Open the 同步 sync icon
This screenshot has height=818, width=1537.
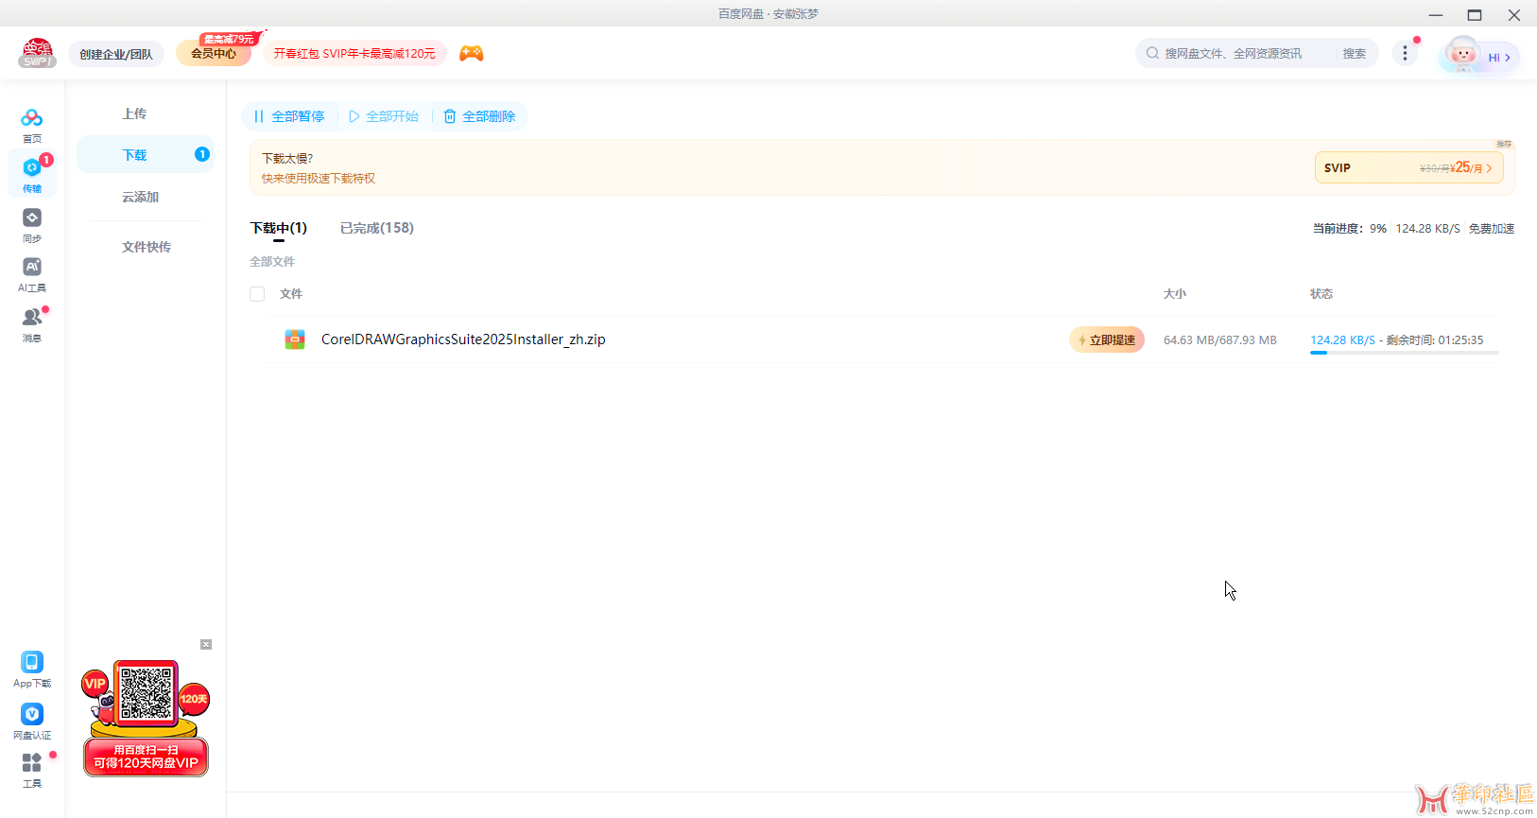32,218
